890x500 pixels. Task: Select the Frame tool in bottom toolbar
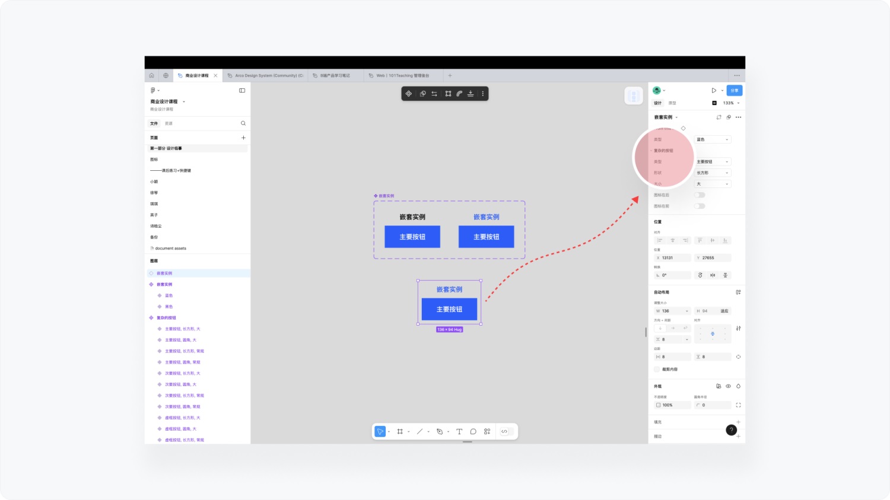tap(399, 431)
